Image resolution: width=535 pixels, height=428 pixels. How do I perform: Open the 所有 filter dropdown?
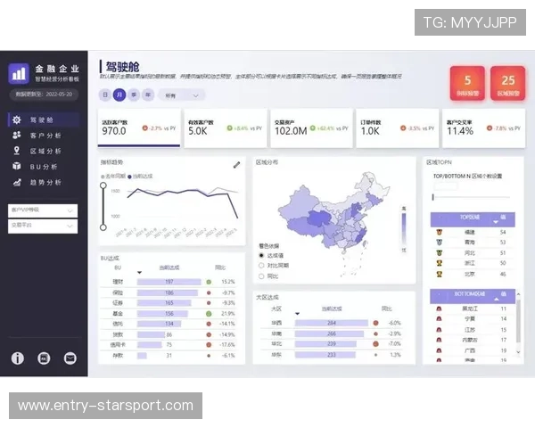pyautogui.click(x=183, y=95)
